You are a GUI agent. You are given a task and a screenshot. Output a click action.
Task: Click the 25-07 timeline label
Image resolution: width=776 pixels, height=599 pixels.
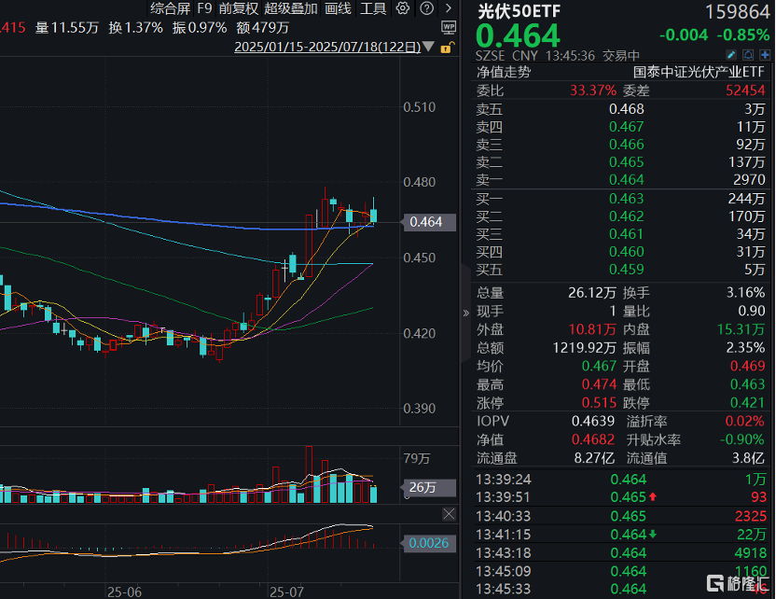pyautogui.click(x=286, y=592)
